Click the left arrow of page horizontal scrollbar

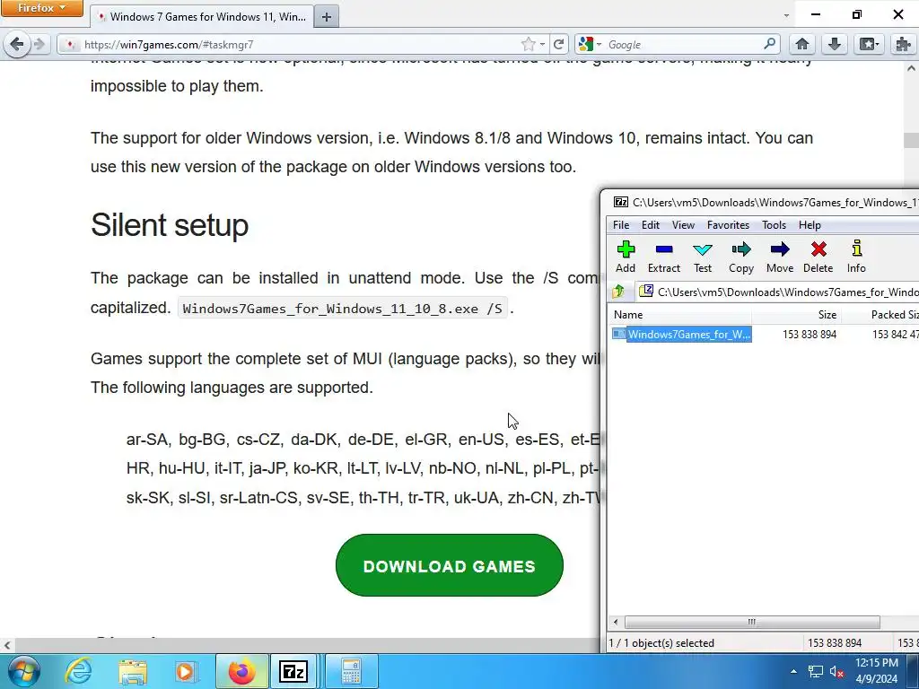(x=7, y=645)
